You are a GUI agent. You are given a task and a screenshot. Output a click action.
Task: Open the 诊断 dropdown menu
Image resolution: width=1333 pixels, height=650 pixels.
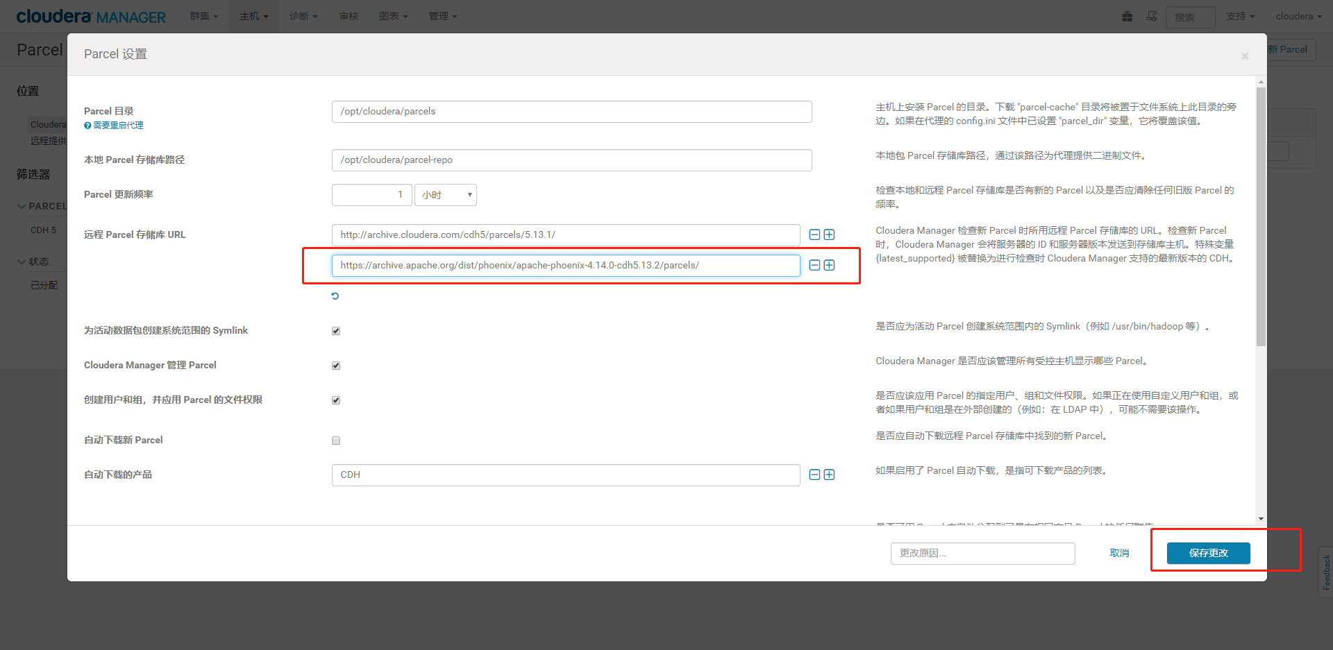(303, 16)
